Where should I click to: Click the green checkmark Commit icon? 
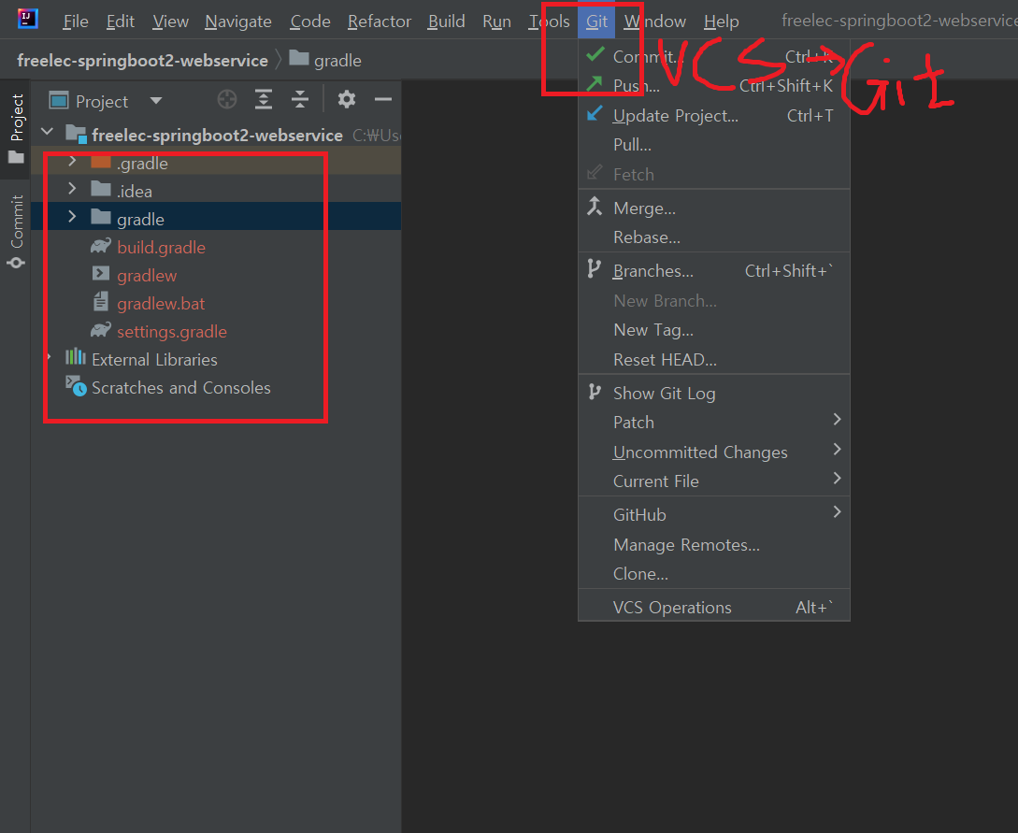tap(595, 54)
